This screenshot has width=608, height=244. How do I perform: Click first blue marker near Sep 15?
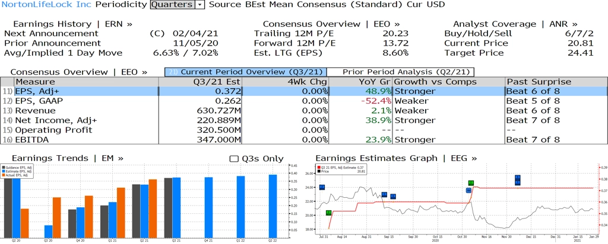(384, 194)
